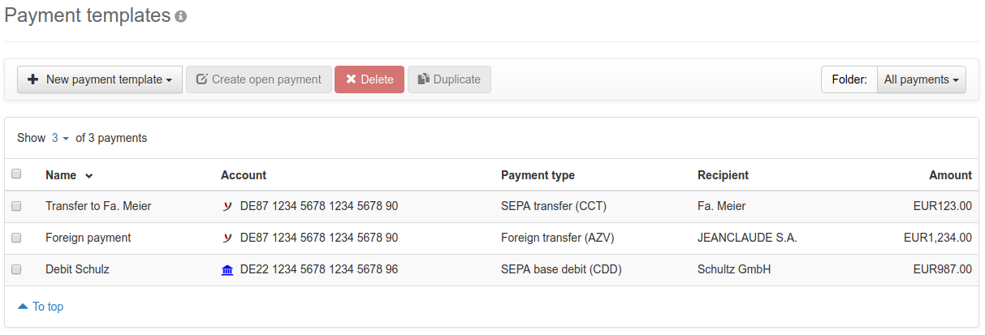This screenshot has width=985, height=335.
Task: Click the Payment templates heading
Action: pyautogui.click(x=88, y=15)
